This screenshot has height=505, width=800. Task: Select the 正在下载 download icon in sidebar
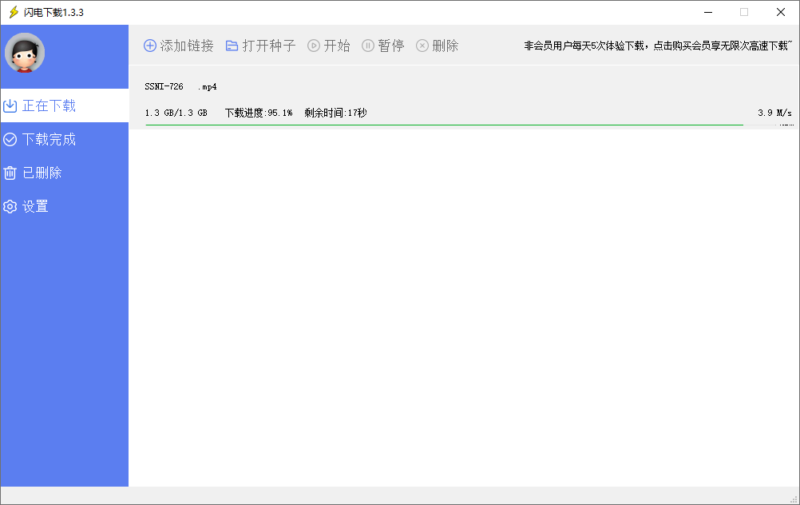(10, 105)
